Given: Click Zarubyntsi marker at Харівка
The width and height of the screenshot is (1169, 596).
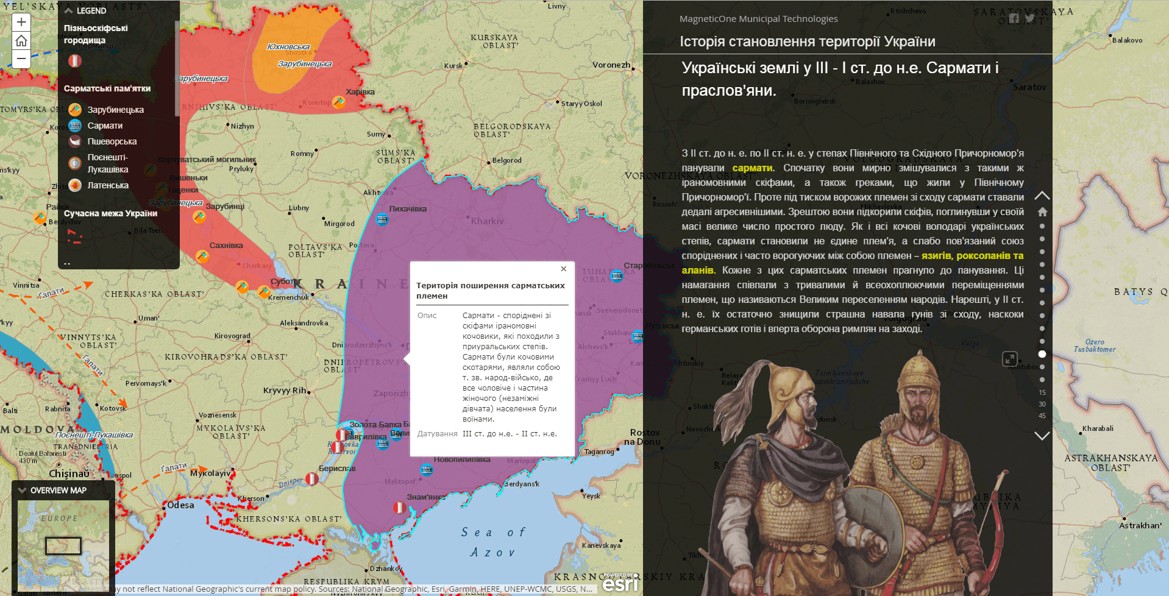Looking at the screenshot, I should 339,102.
